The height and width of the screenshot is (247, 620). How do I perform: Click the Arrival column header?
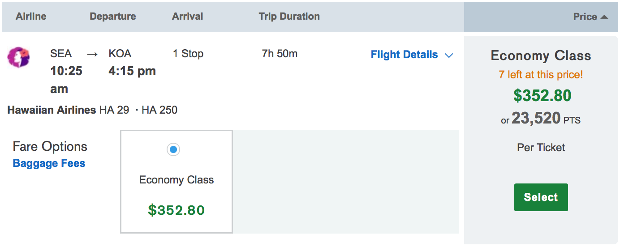(x=187, y=17)
